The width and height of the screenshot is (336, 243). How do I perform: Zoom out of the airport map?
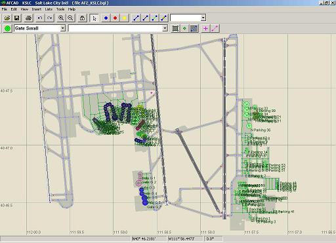pos(70,18)
